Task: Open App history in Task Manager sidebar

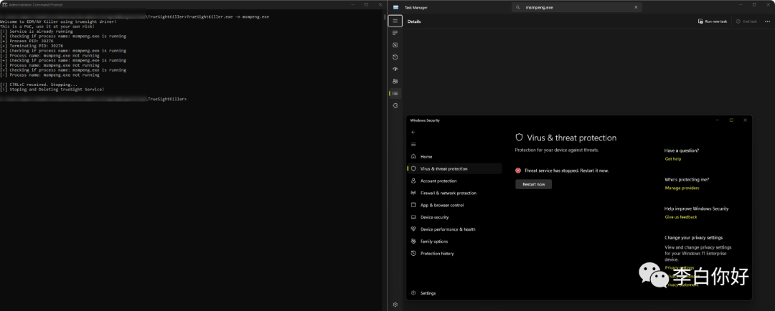Action: (x=395, y=57)
